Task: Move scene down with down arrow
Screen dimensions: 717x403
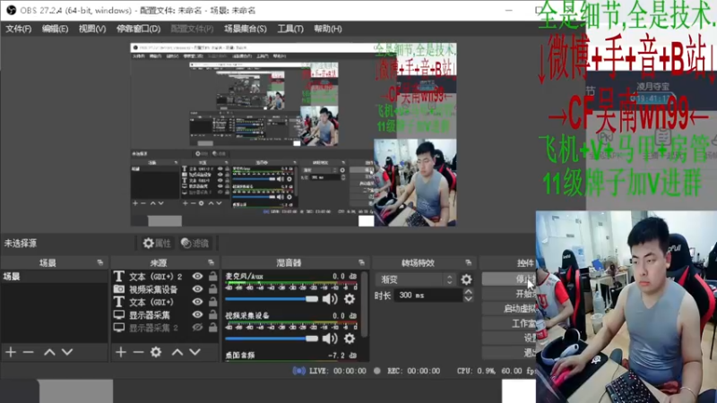Action: 67,352
